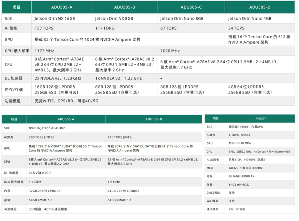This screenshot has height=221, width=299.
Task: Click the GD32 主频可达108MHz cell
Action: 261,168
